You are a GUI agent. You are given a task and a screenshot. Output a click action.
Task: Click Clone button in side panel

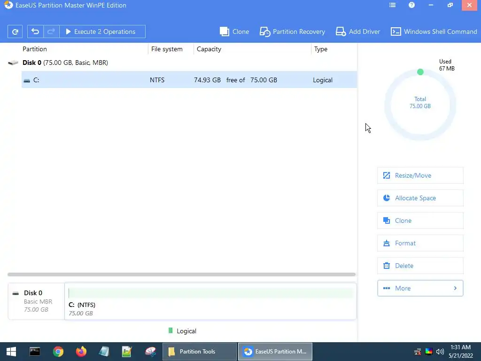pyautogui.click(x=420, y=221)
